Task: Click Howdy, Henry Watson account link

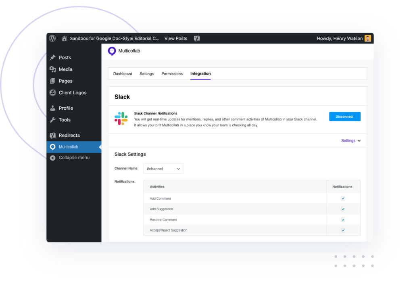Action: pos(340,38)
